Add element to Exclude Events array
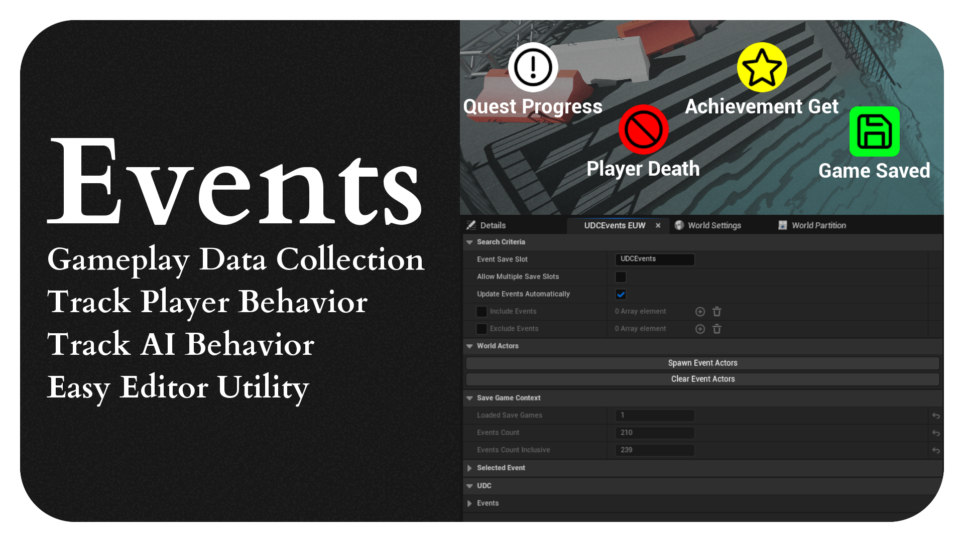964x542 pixels. coord(700,329)
